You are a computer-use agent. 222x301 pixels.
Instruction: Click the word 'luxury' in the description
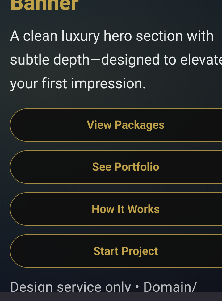pos(81,36)
